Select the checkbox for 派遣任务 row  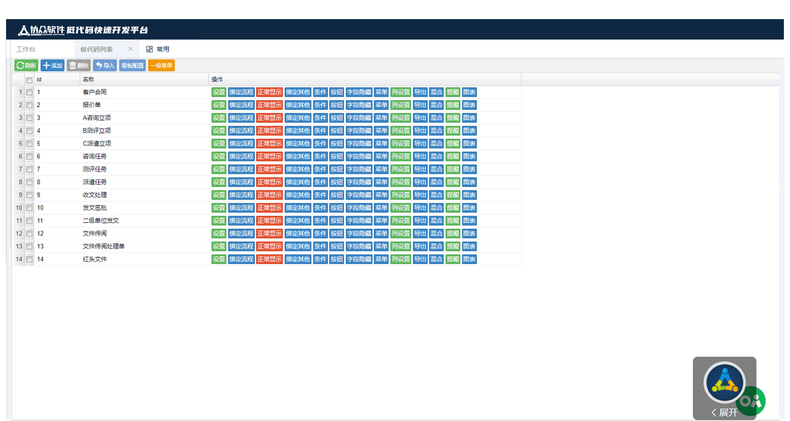pyautogui.click(x=29, y=183)
